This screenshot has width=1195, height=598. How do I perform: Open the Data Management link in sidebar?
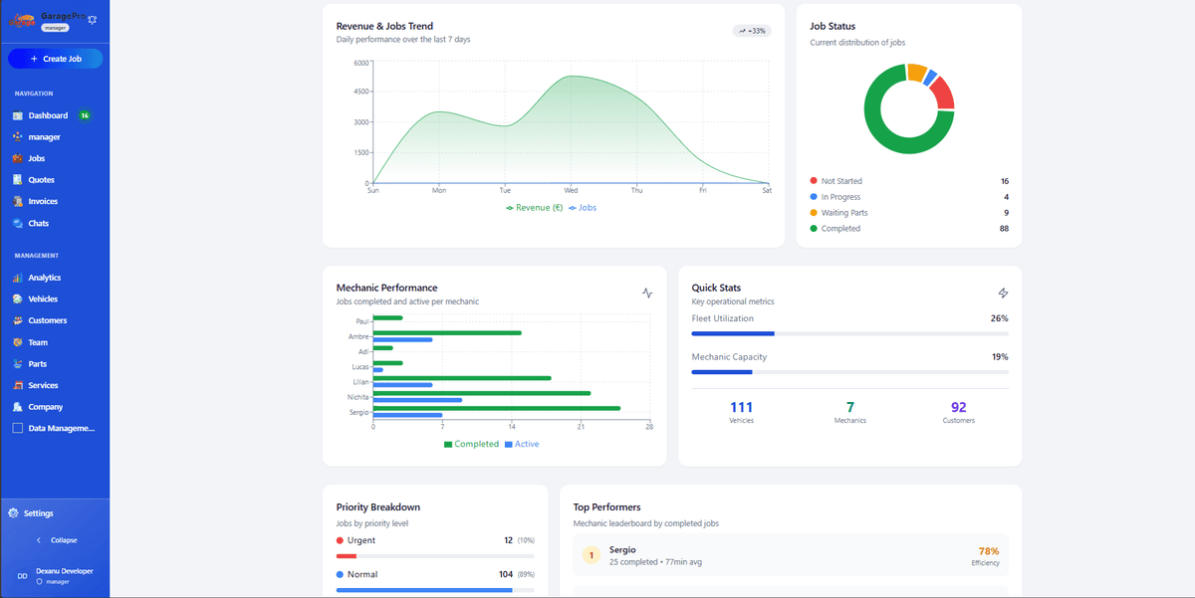pyautogui.click(x=60, y=429)
